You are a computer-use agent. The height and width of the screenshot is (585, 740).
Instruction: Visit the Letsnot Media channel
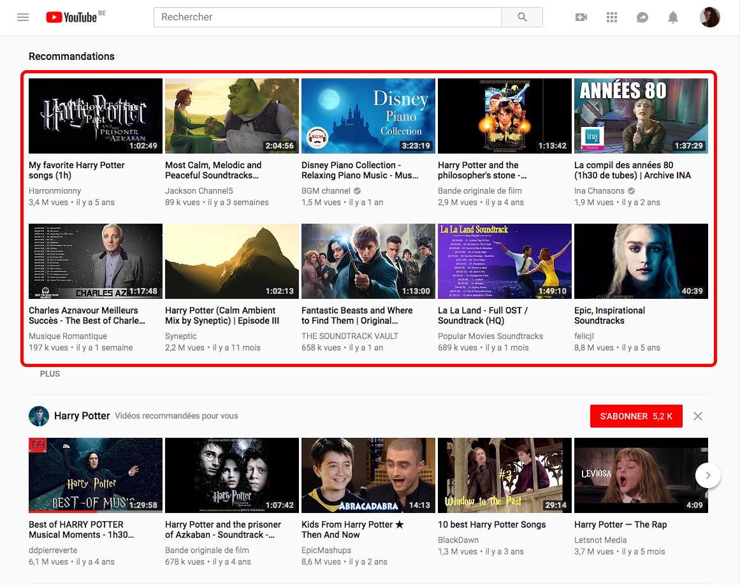tap(600, 540)
